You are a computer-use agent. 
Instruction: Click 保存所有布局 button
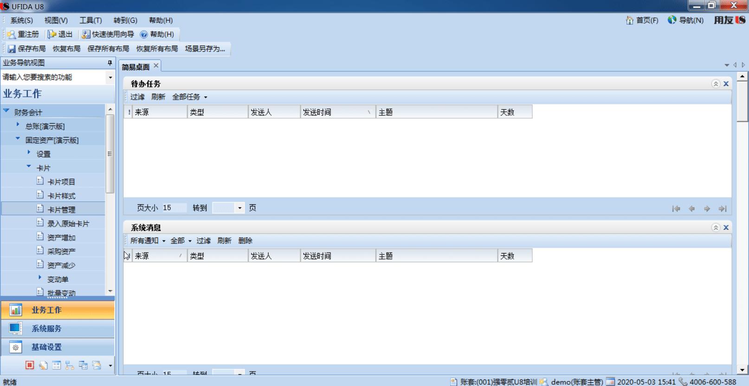pyautogui.click(x=108, y=49)
